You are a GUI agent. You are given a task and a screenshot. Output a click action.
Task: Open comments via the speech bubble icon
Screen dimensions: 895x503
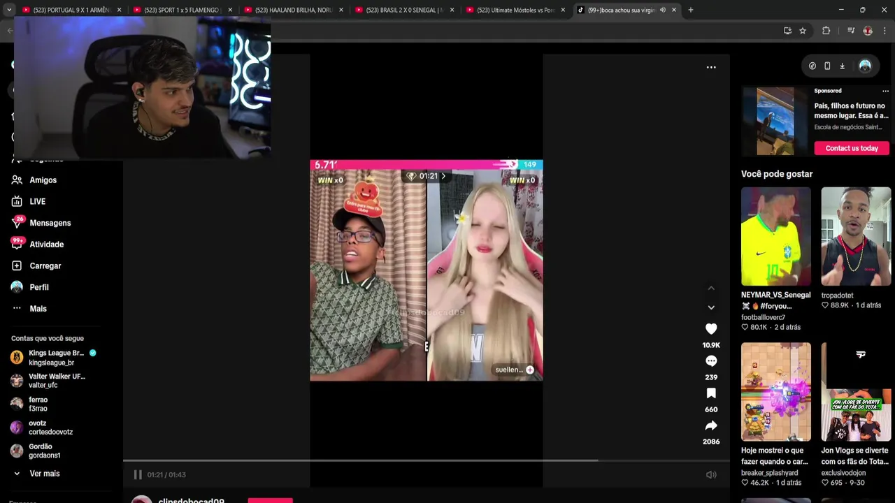click(x=711, y=361)
